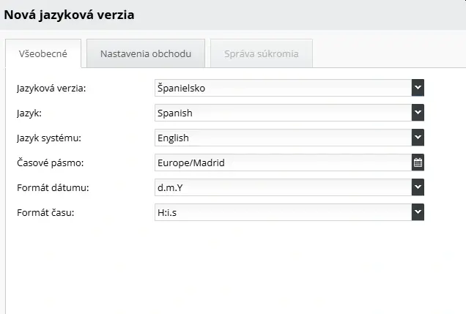Click the Časové pásmo label
The height and width of the screenshot is (314, 466).
(x=48, y=163)
